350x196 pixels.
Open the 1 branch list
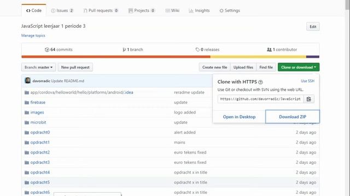tap(133, 50)
